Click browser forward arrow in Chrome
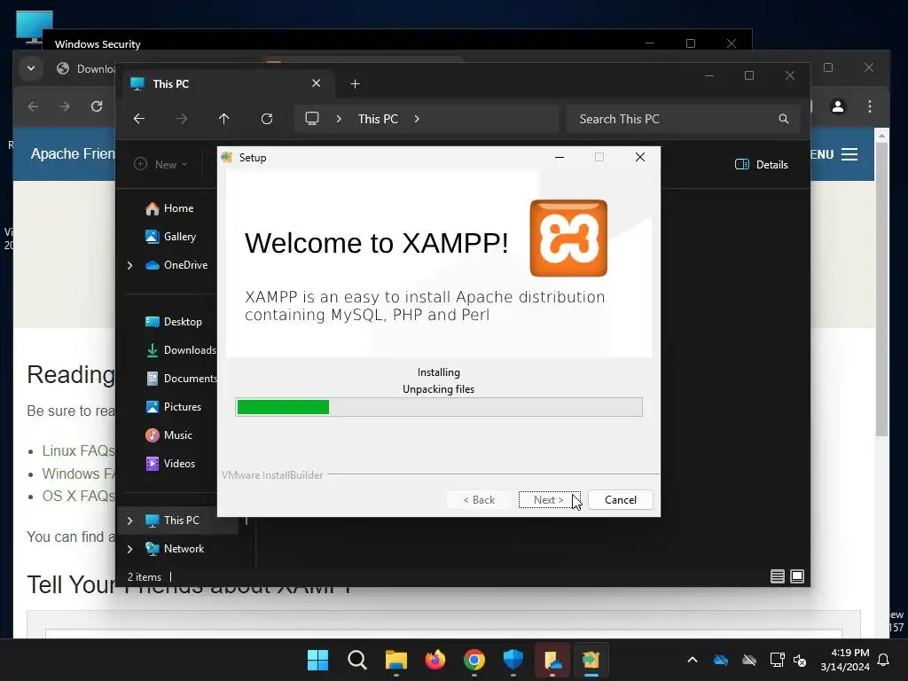This screenshot has height=681, width=908. [64, 106]
